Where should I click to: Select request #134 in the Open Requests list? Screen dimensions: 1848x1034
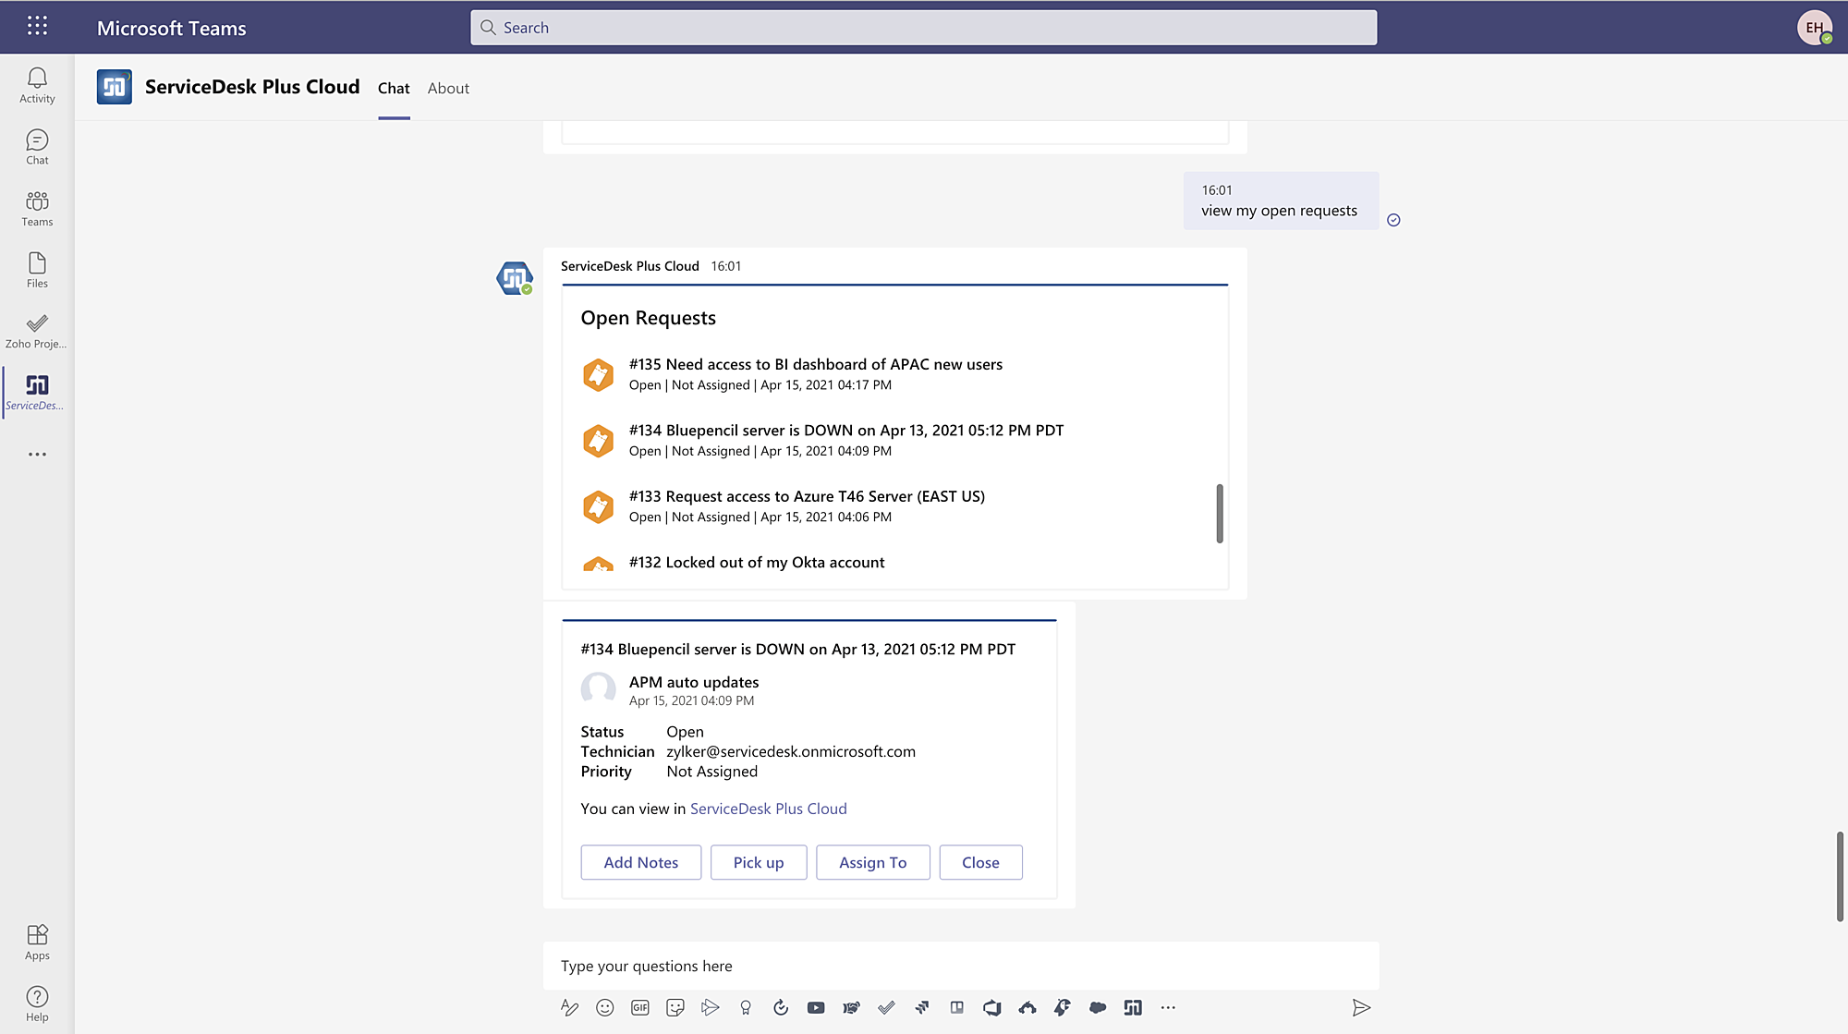[x=896, y=441]
